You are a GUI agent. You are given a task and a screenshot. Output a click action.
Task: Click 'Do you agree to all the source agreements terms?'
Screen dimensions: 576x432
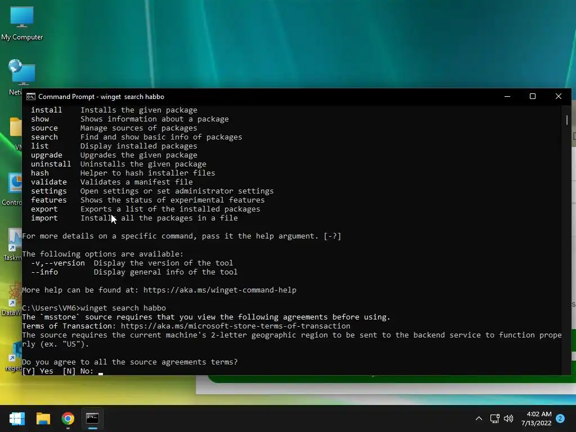[x=130, y=362]
